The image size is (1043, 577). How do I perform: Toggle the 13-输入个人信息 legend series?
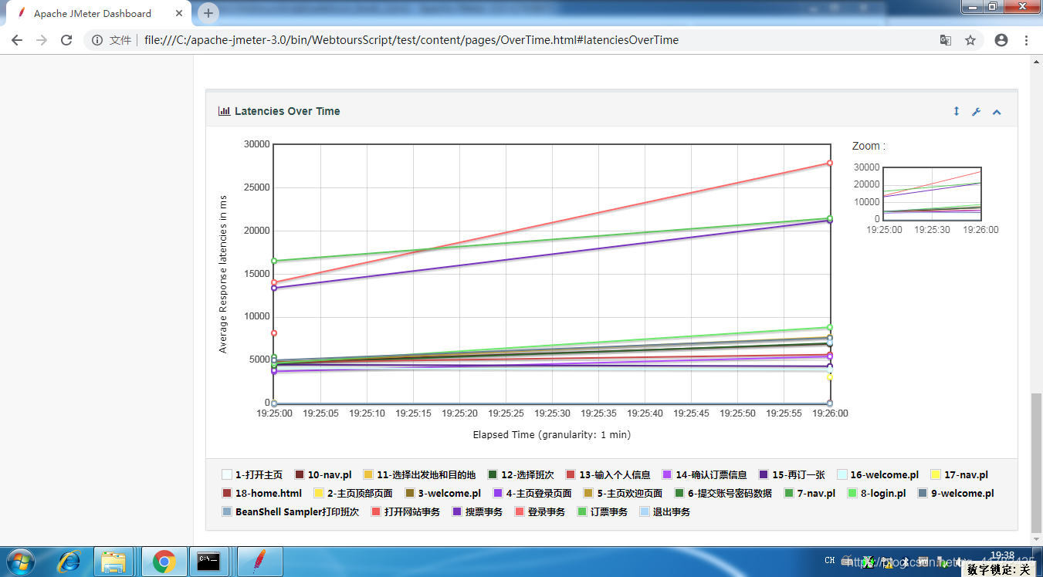click(x=608, y=474)
